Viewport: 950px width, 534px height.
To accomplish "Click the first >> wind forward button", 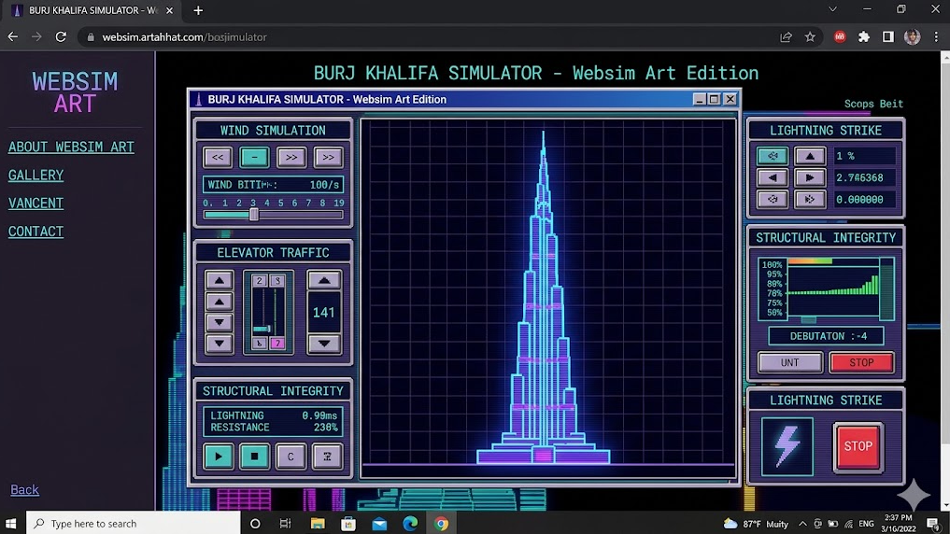I will tap(291, 158).
